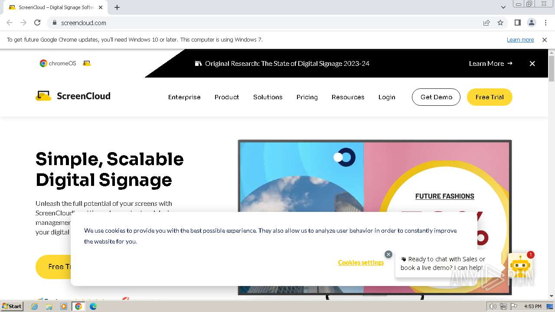Click the Action Center flag icon
Viewport: 555px width, 312px height.
point(514,306)
